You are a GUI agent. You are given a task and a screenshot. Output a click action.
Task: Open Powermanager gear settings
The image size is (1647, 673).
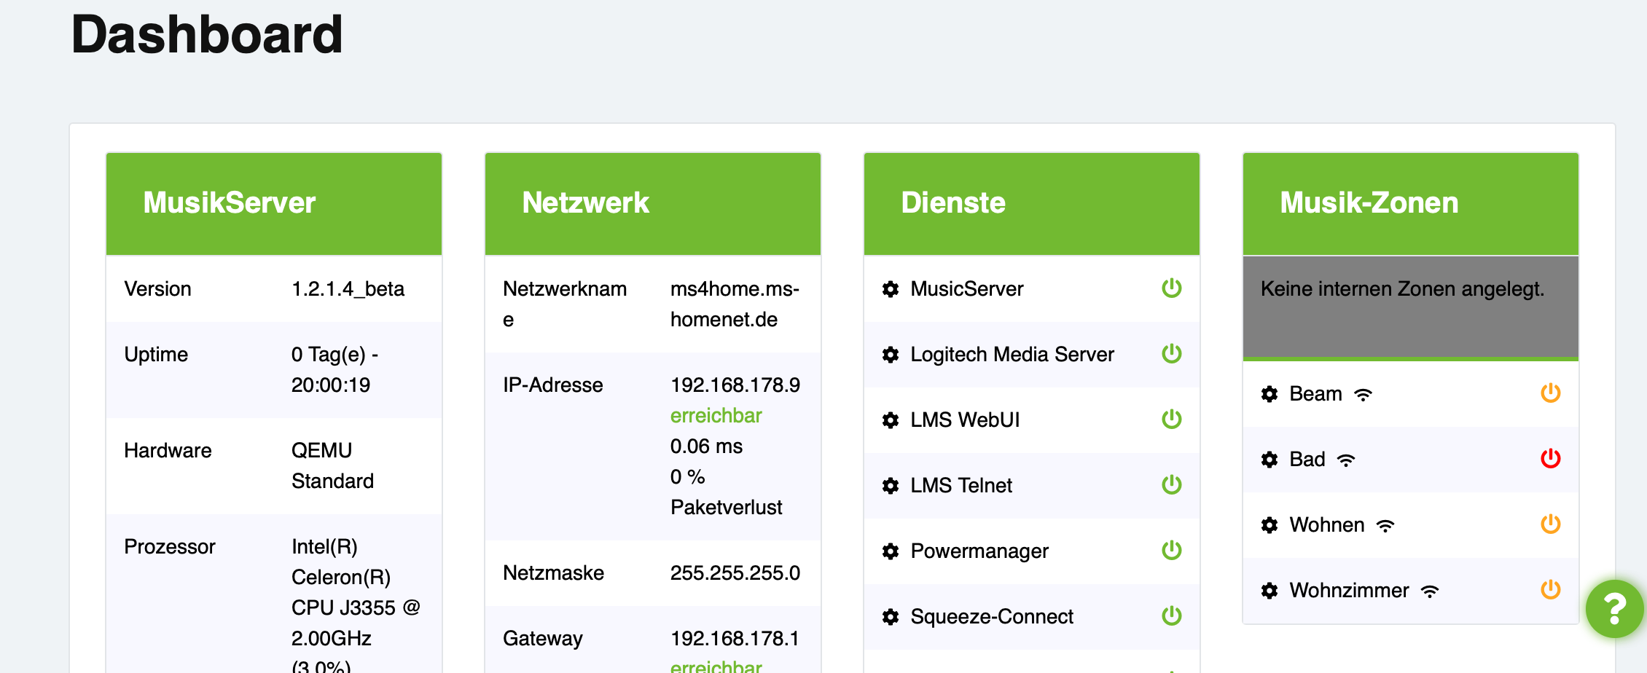click(x=890, y=551)
